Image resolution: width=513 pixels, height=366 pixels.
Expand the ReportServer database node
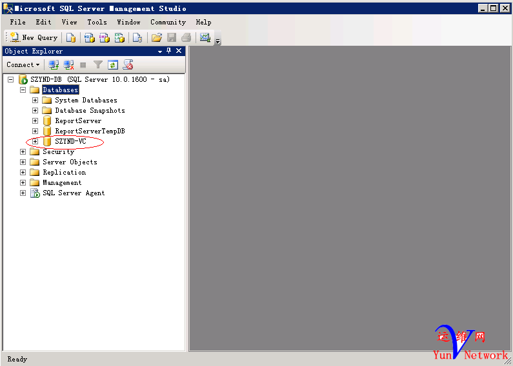(x=35, y=121)
